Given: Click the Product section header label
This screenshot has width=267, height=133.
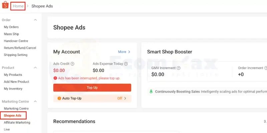Looking at the screenshot, I should [x=8, y=68].
